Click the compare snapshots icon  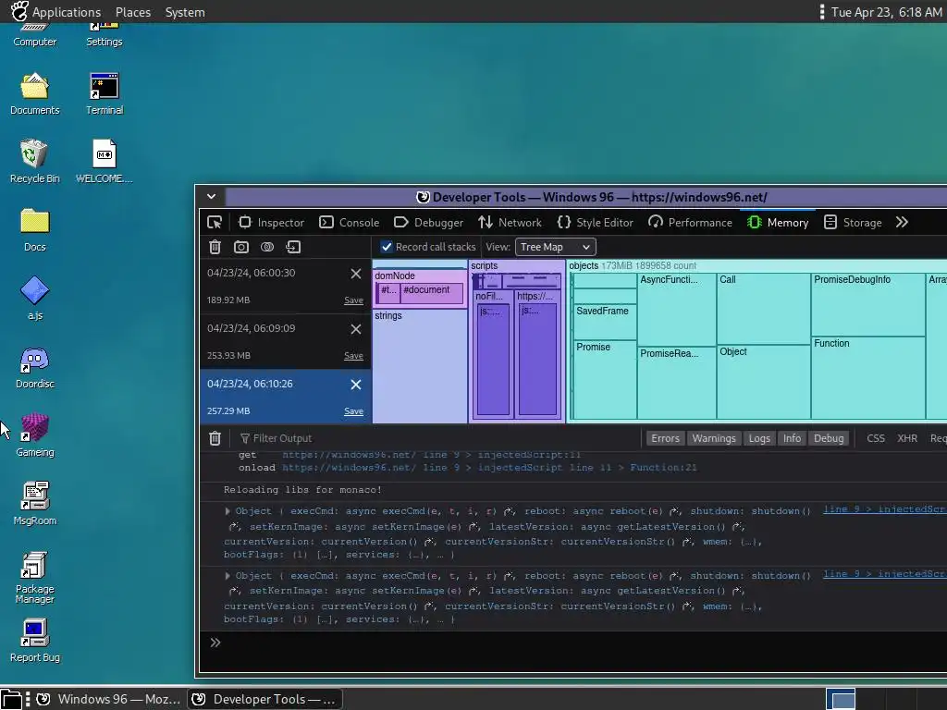pyautogui.click(x=267, y=247)
